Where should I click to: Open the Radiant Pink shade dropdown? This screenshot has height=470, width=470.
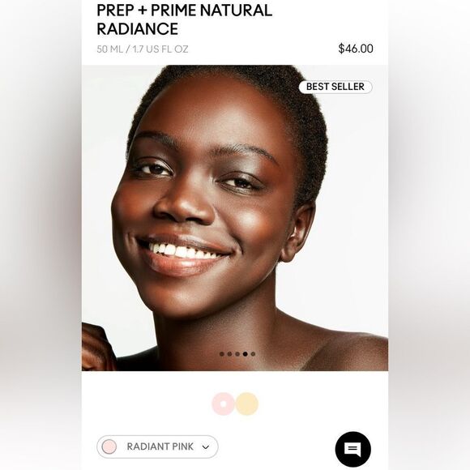tap(157, 446)
